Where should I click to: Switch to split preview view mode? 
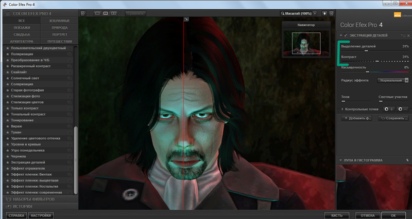point(106,13)
